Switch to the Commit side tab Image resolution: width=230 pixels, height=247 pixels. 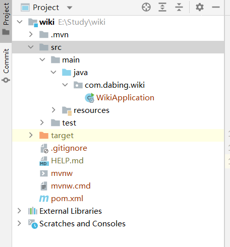tap(6, 66)
